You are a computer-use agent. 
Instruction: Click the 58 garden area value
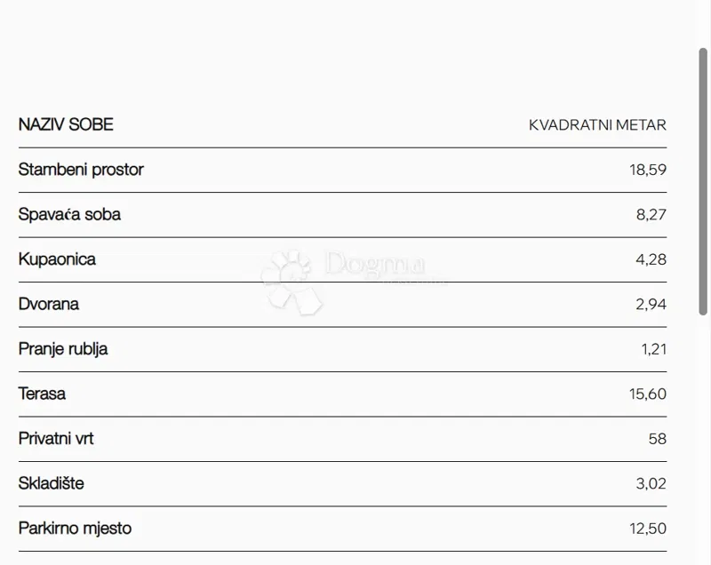[x=658, y=439]
